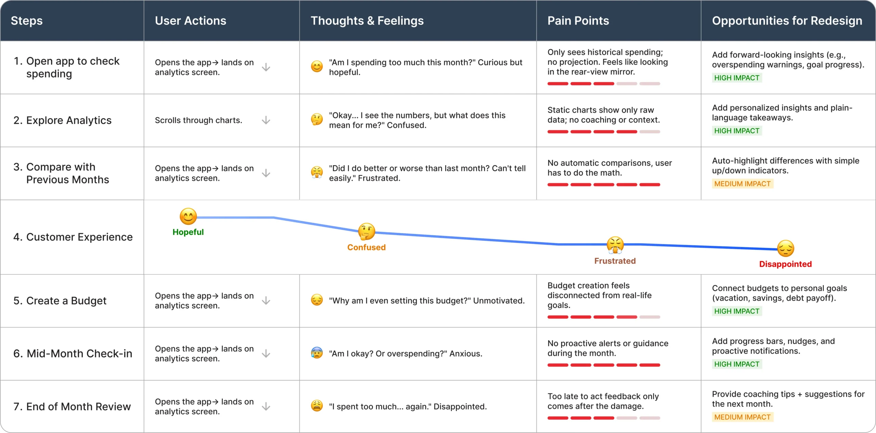The width and height of the screenshot is (876, 433).
Task: Click the down arrow in Create a Budget row
Action: (266, 301)
